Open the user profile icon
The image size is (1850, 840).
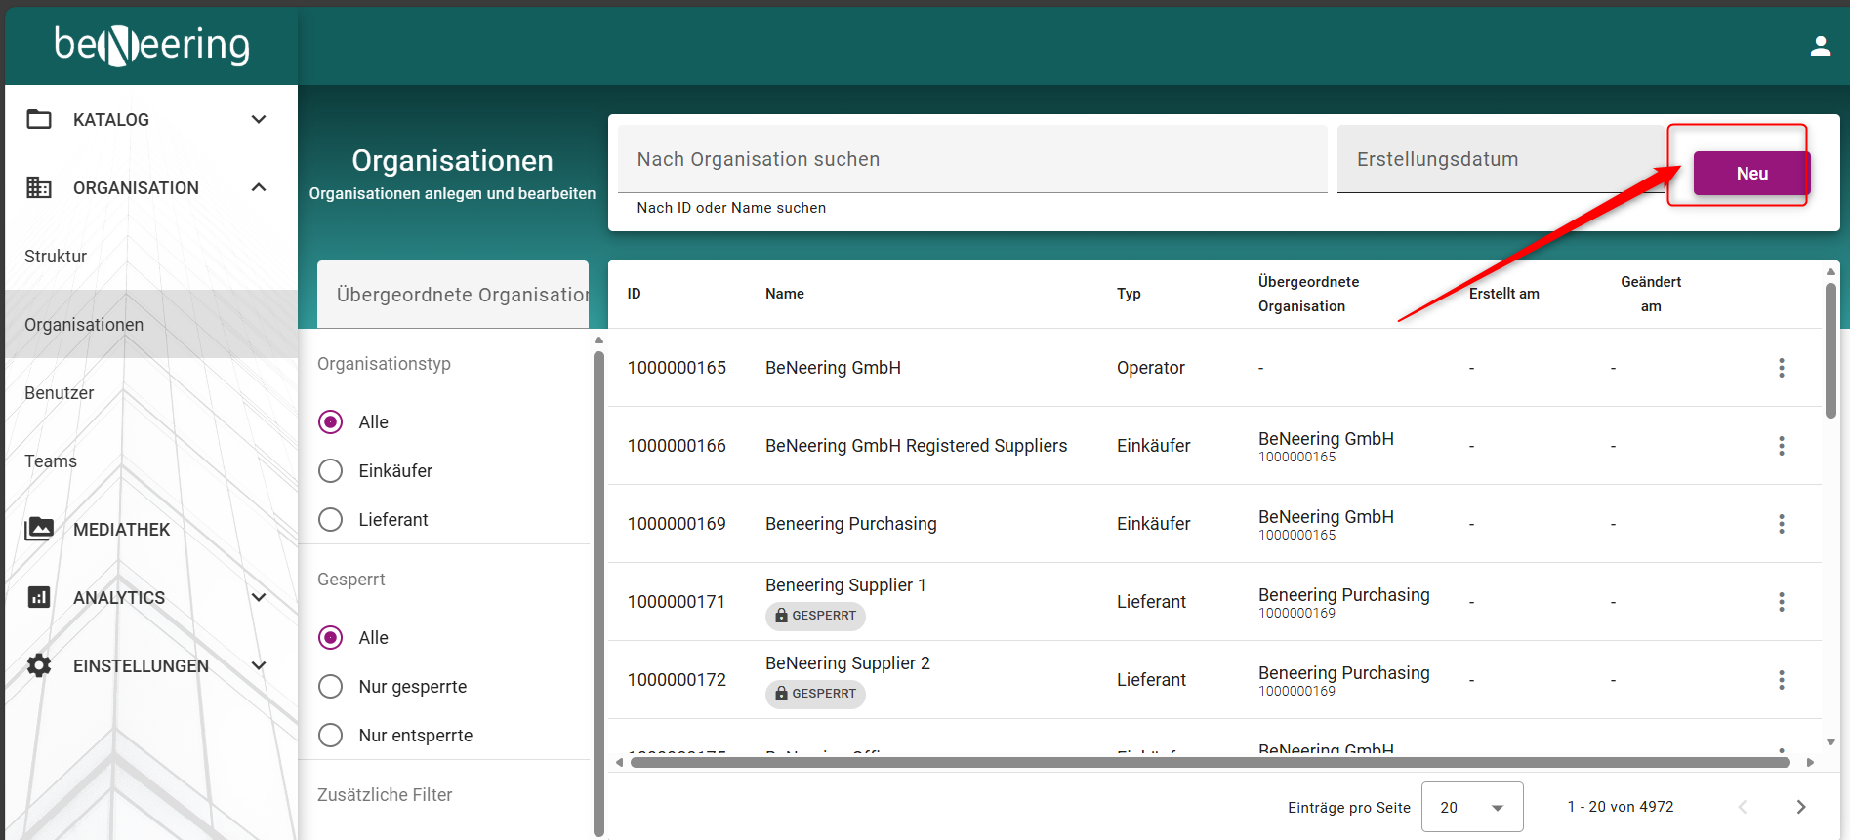(x=1820, y=46)
